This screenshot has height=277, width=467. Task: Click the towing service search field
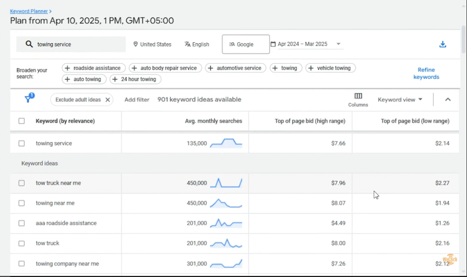71,44
